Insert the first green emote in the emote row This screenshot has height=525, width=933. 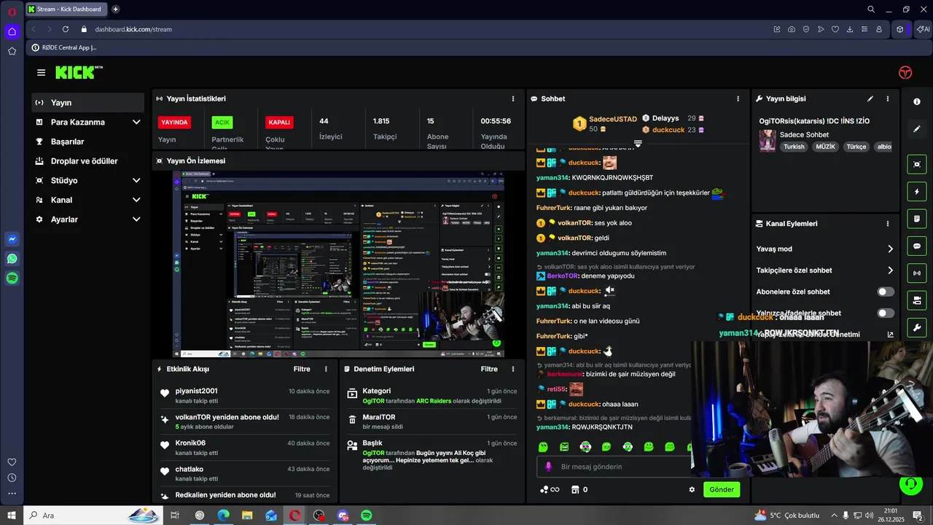coord(543,446)
